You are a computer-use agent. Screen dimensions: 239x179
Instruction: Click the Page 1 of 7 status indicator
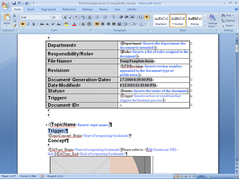tap(9, 176)
